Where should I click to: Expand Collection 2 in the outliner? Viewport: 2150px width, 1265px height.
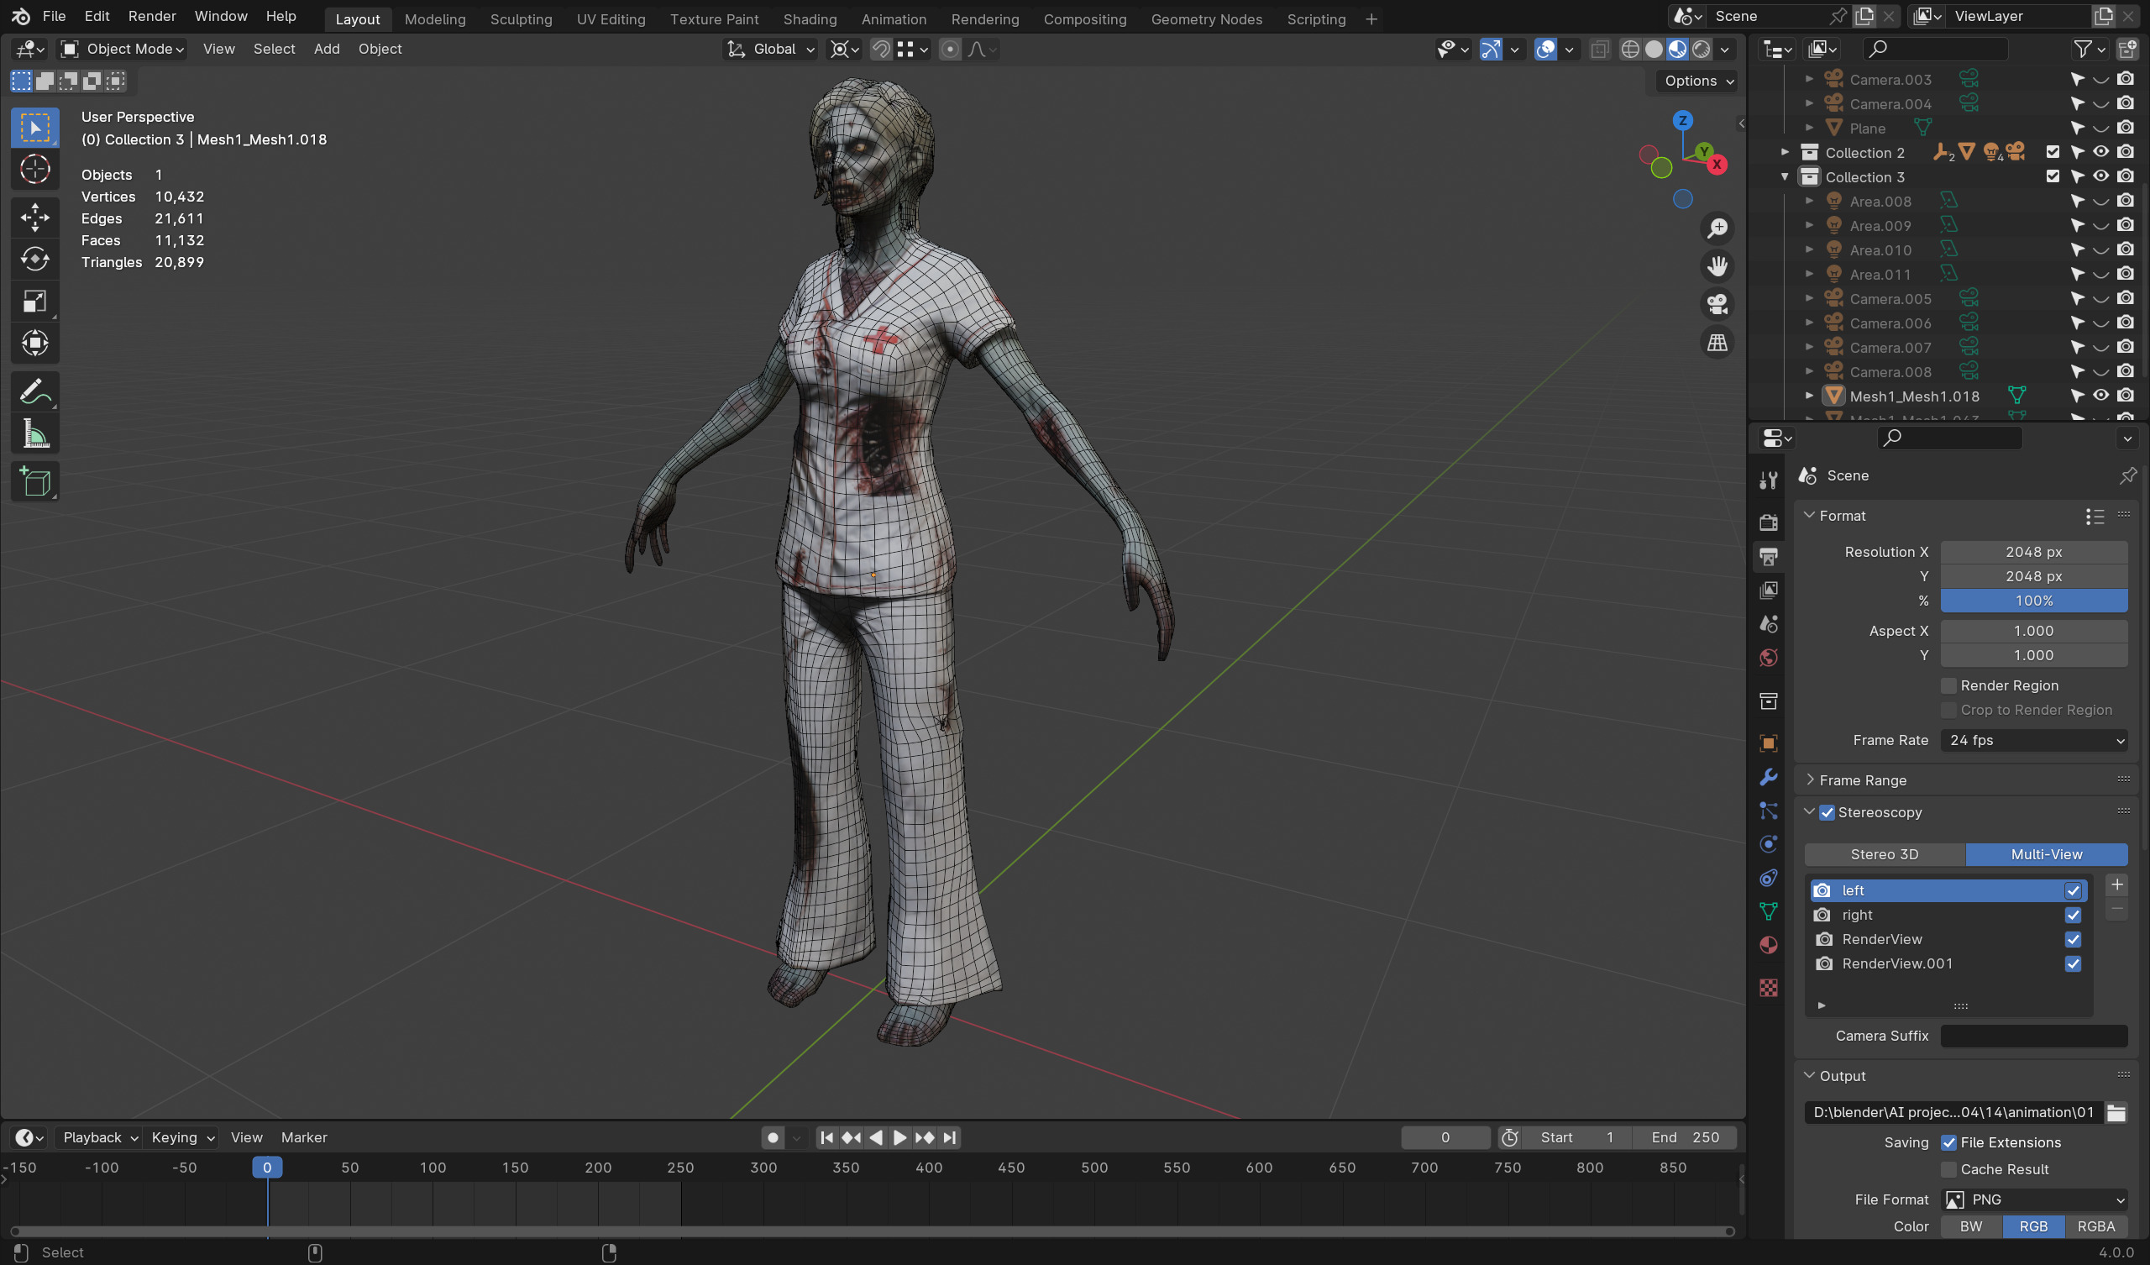[x=1784, y=152]
